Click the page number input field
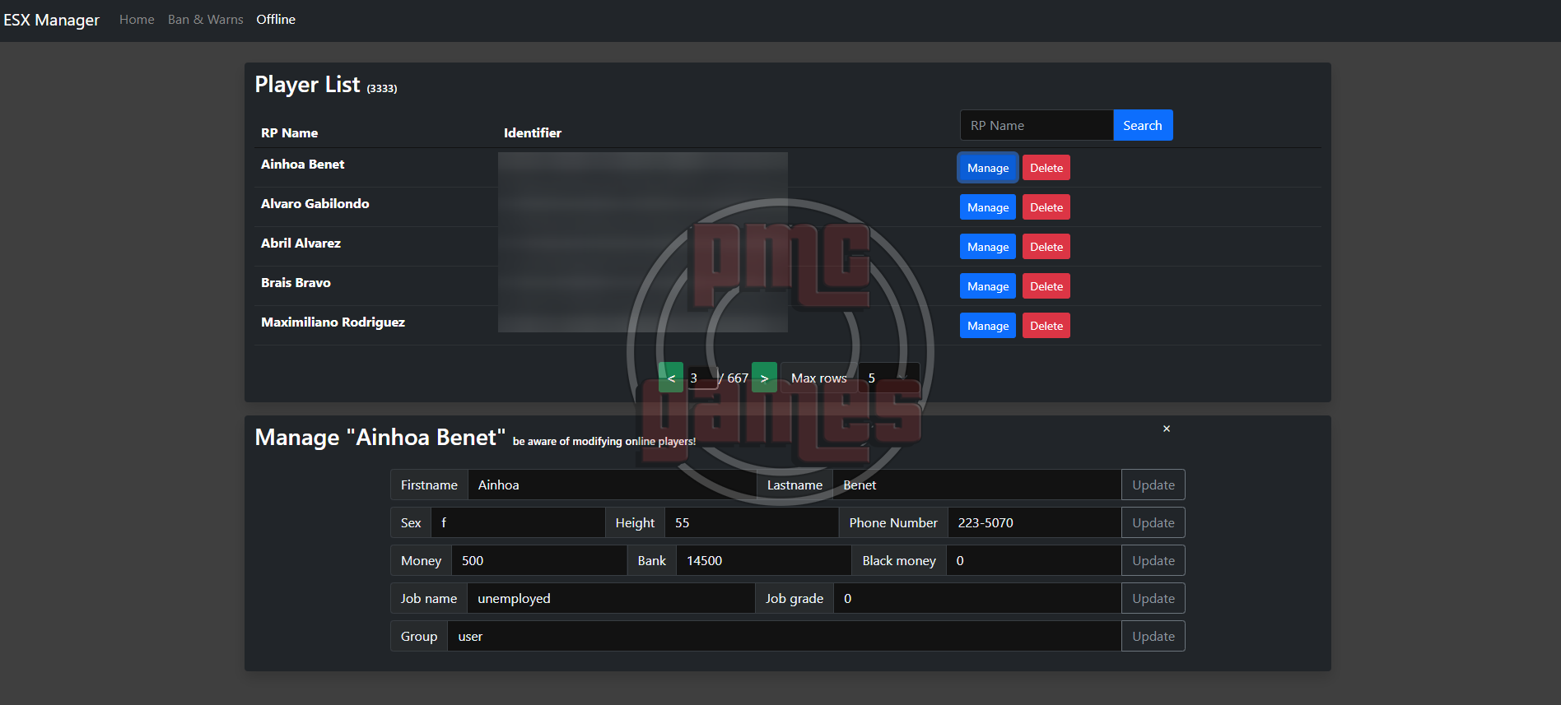 (x=701, y=378)
